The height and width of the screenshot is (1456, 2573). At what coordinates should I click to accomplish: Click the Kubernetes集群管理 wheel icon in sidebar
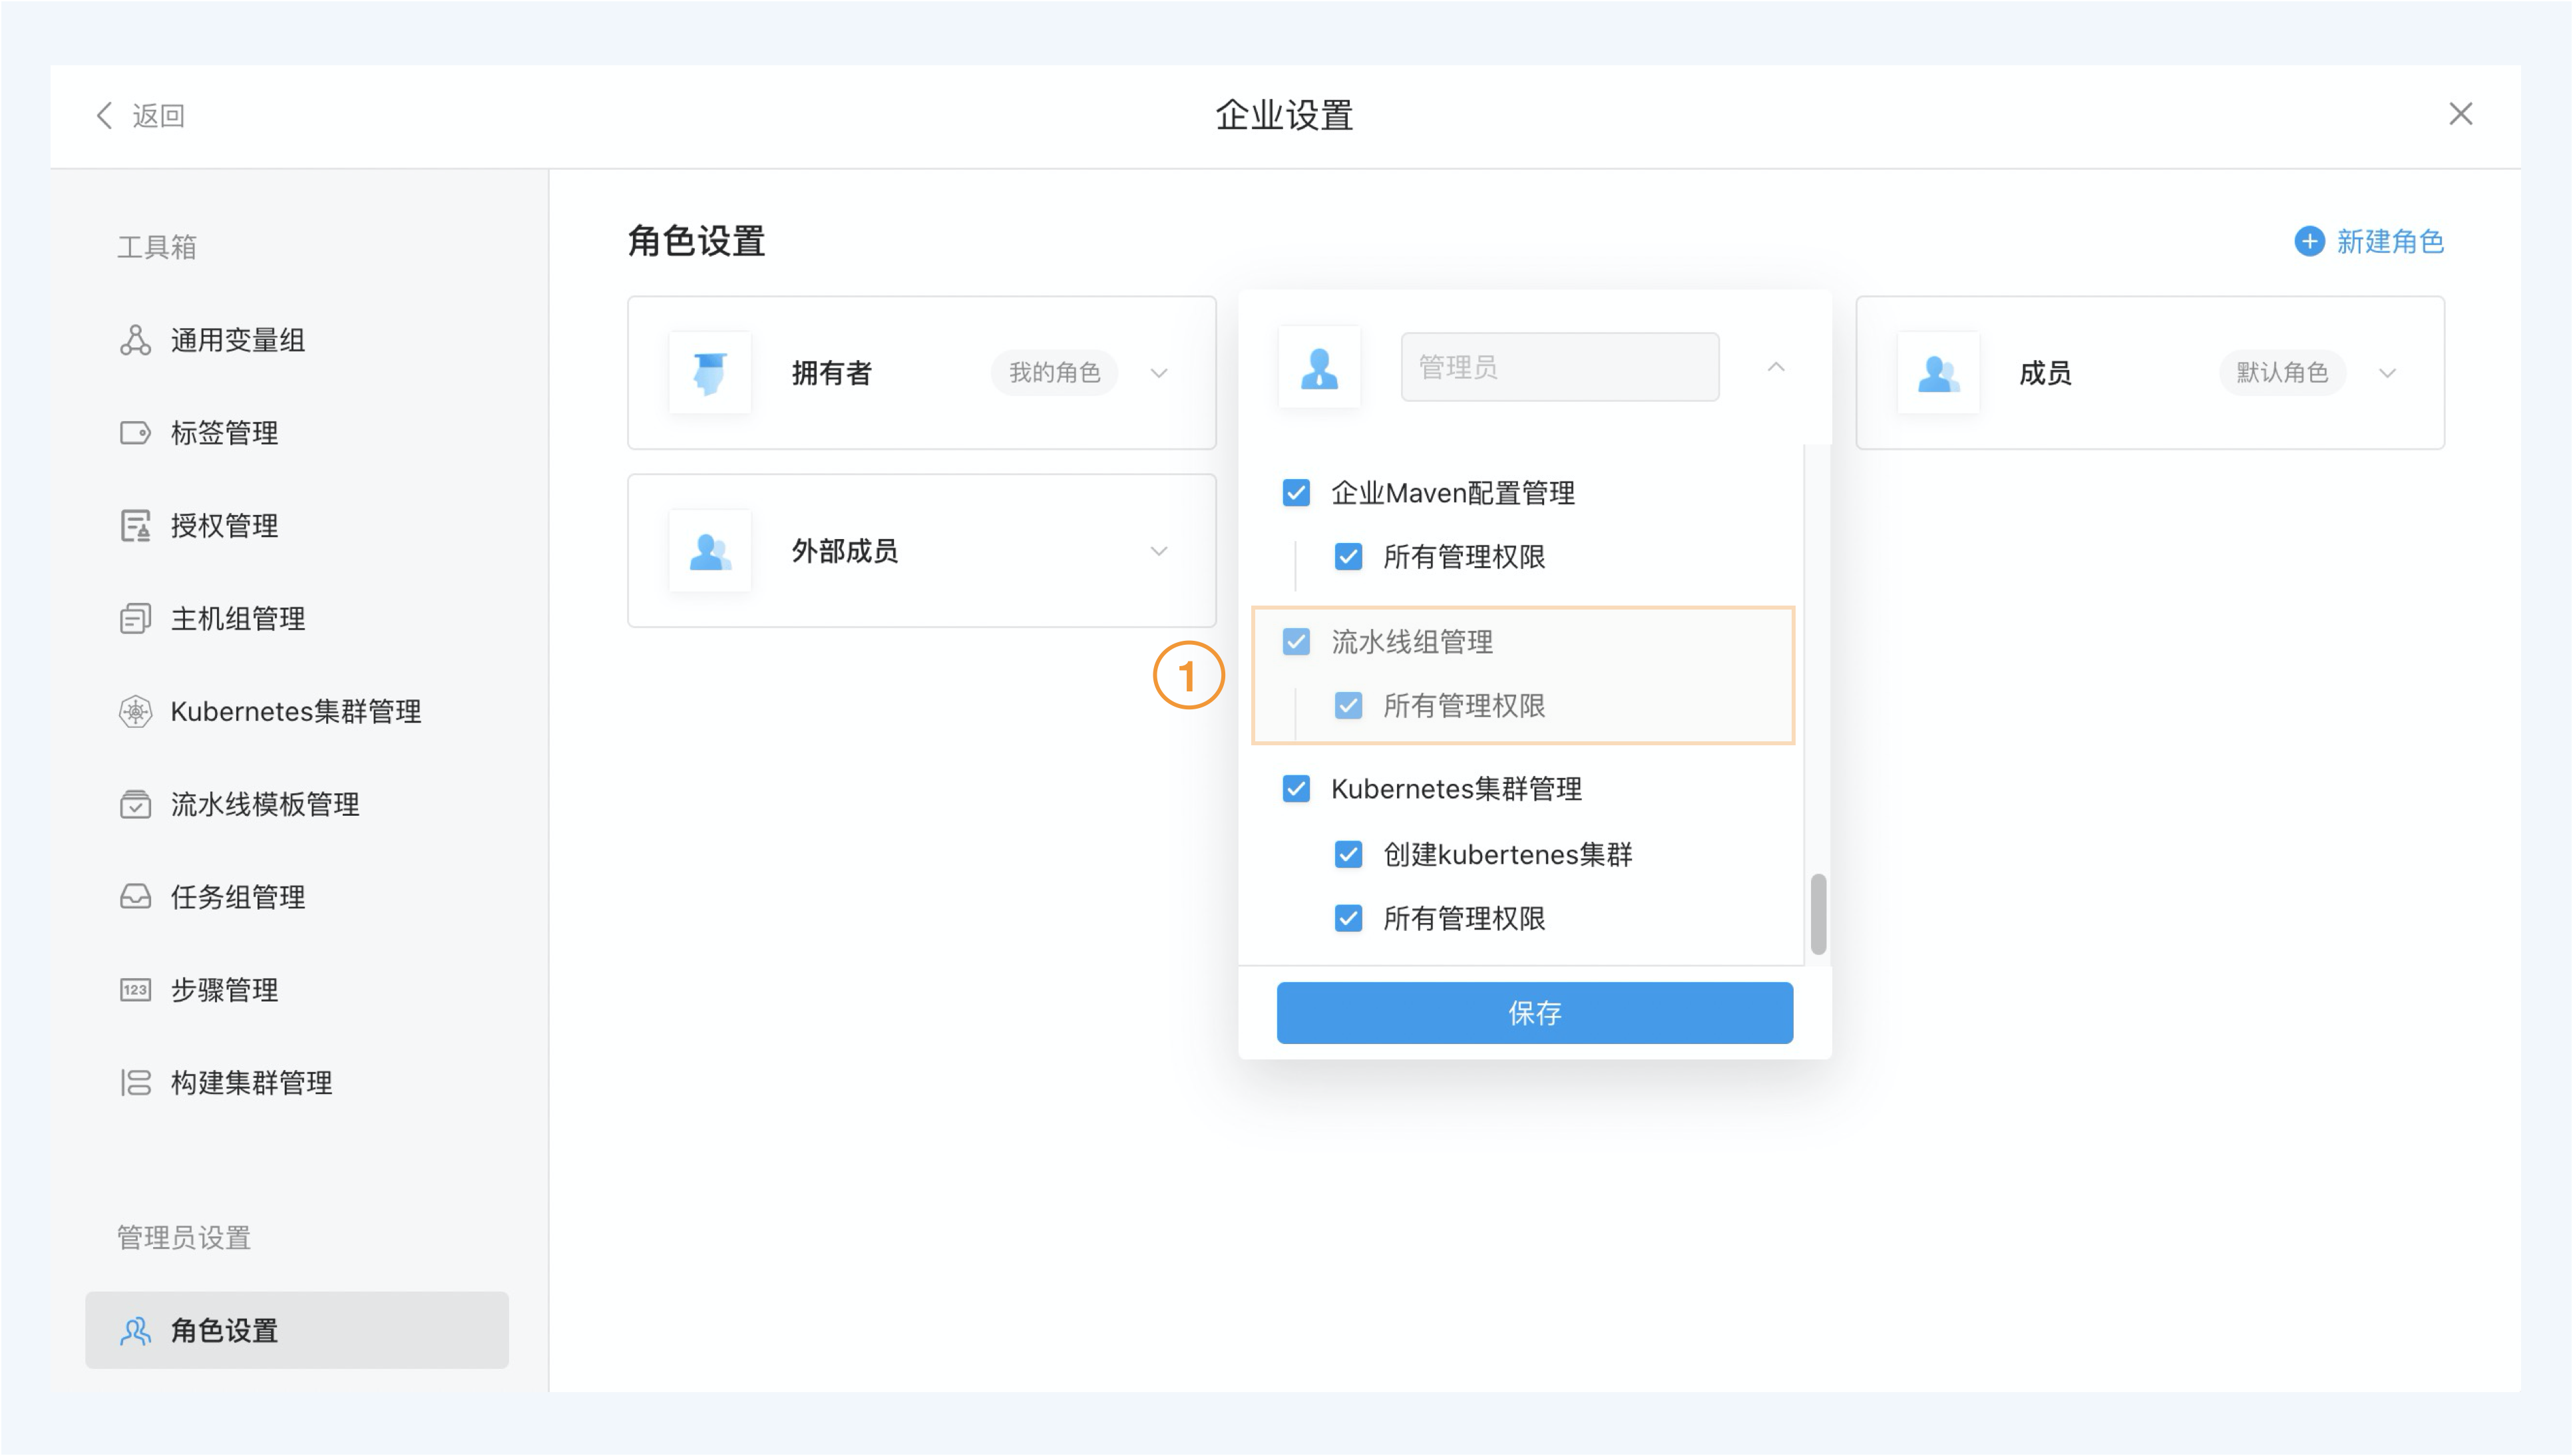coord(135,712)
